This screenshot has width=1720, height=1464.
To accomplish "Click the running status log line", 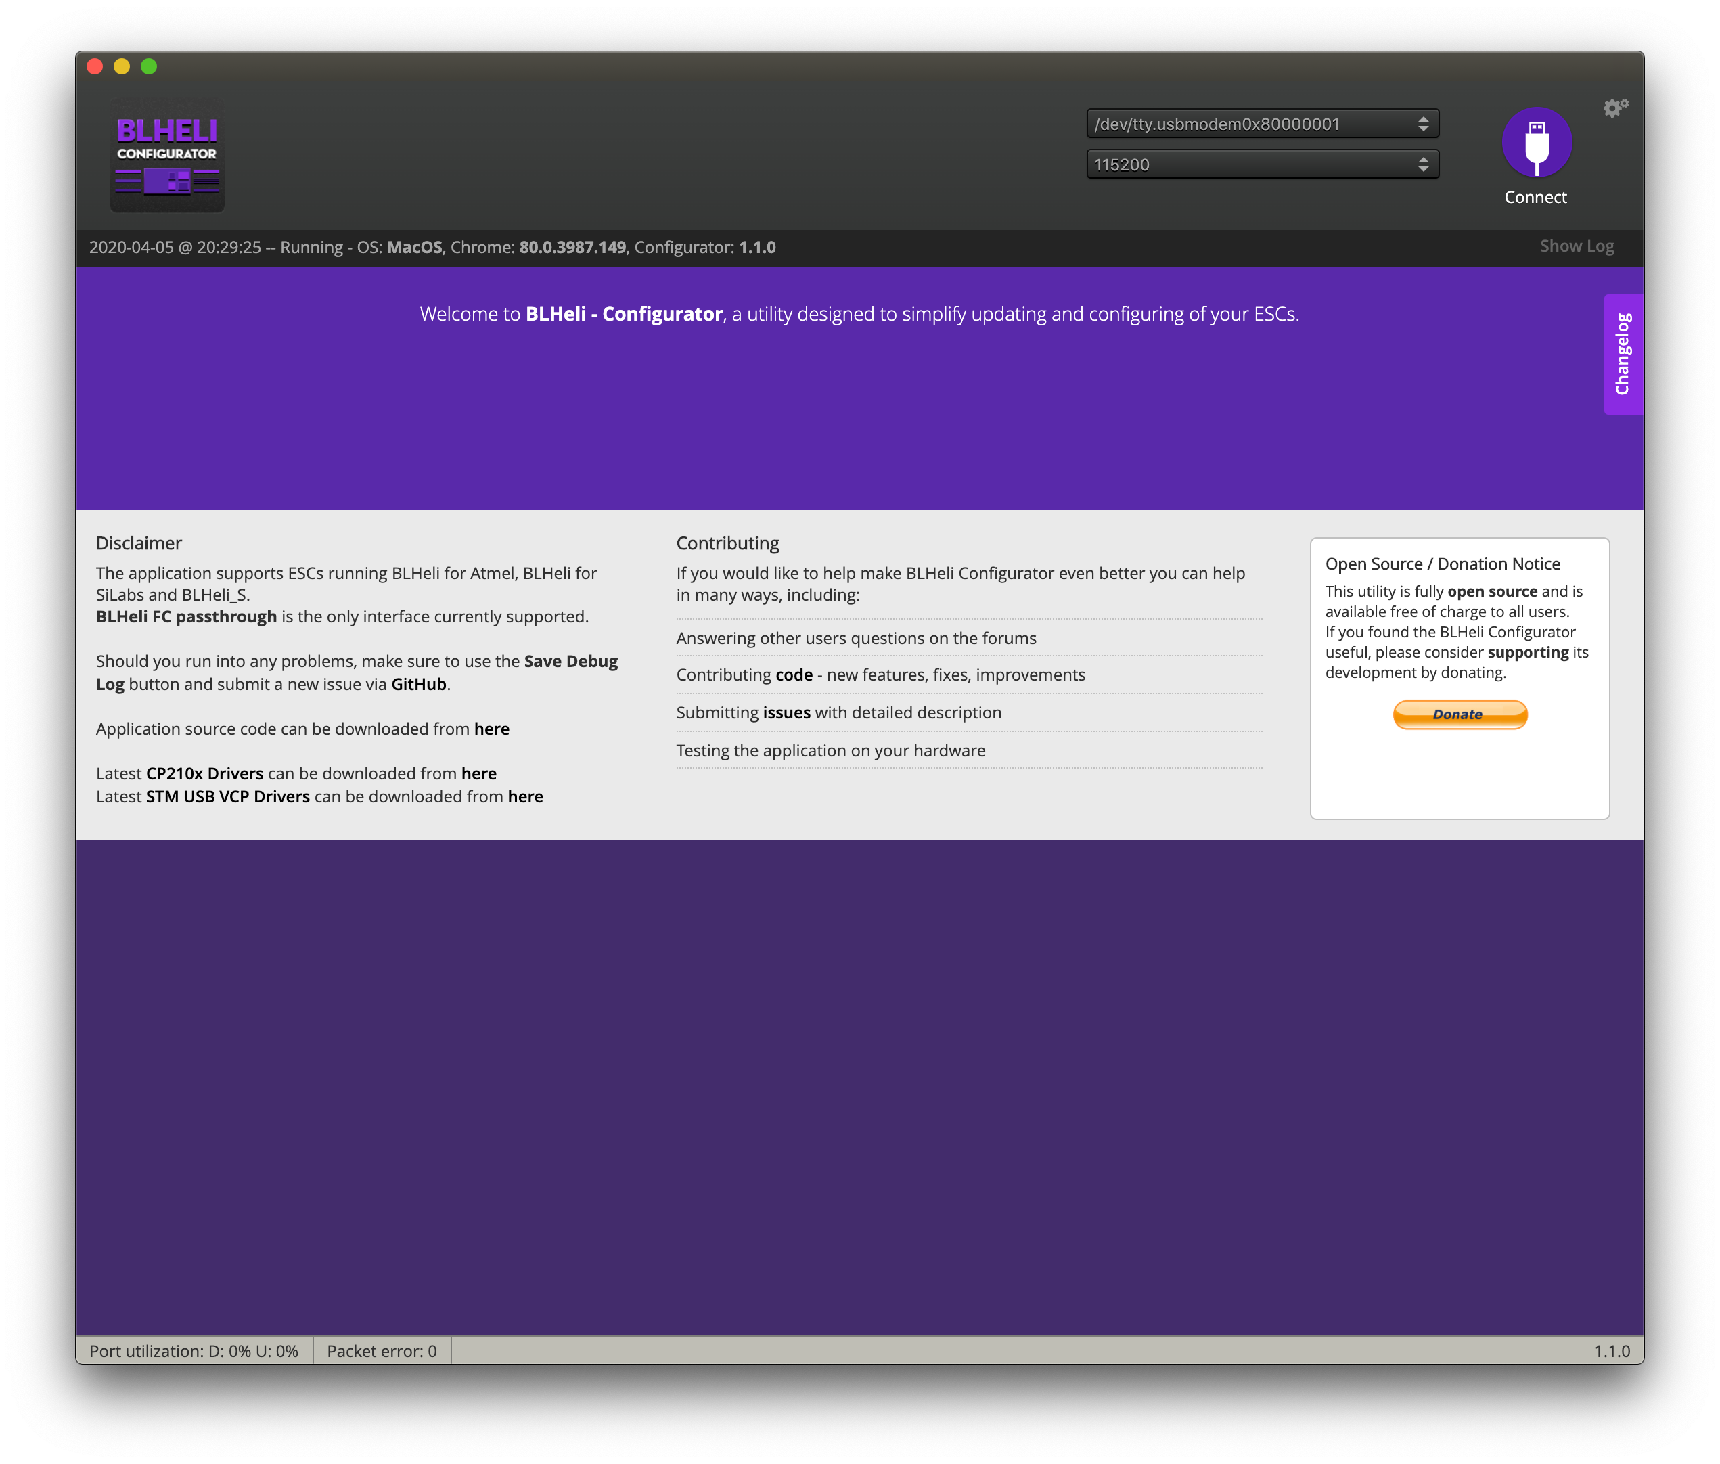I will coord(432,248).
